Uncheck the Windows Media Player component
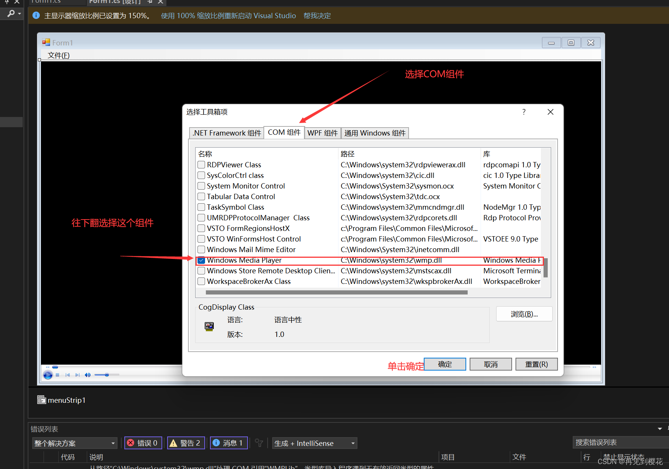Viewport: 669px width, 469px height. pyautogui.click(x=201, y=260)
